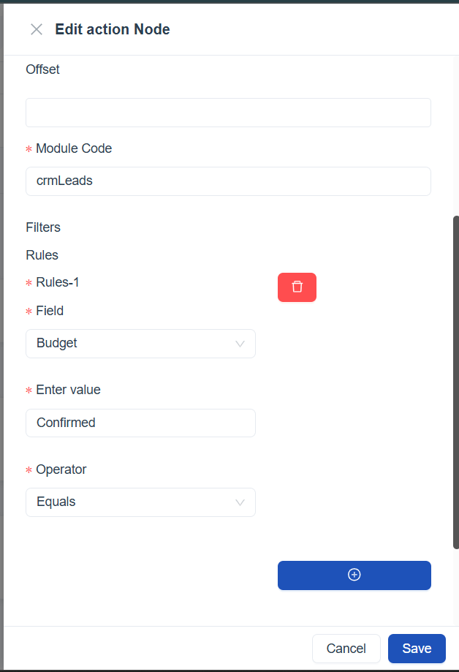Close the Edit action Node panel

pyautogui.click(x=36, y=29)
